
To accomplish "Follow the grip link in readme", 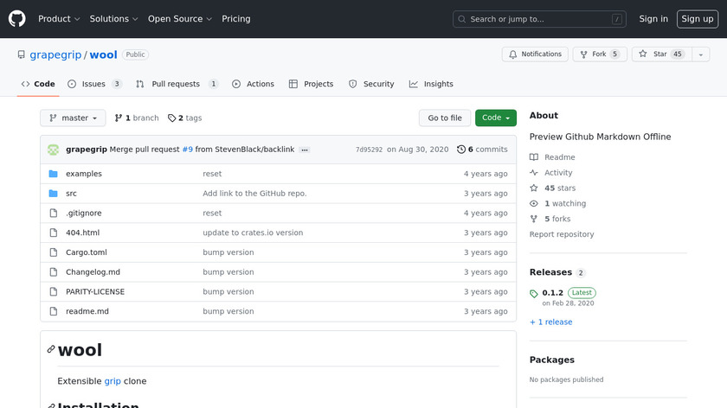I will click(x=113, y=381).
